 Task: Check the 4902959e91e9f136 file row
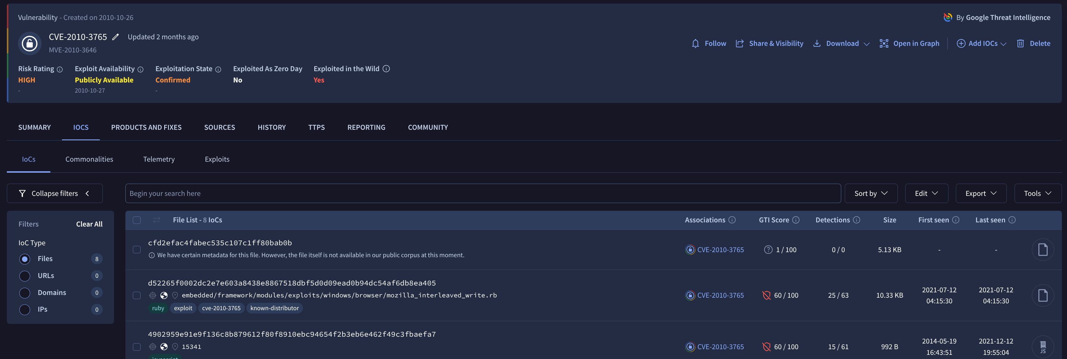click(x=137, y=346)
